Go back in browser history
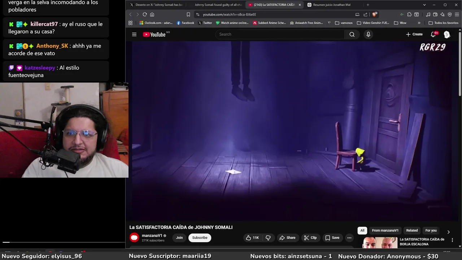 point(131,14)
